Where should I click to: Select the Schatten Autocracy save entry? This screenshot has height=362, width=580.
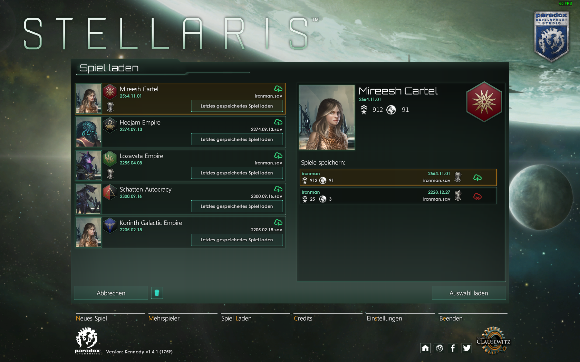tap(180, 199)
